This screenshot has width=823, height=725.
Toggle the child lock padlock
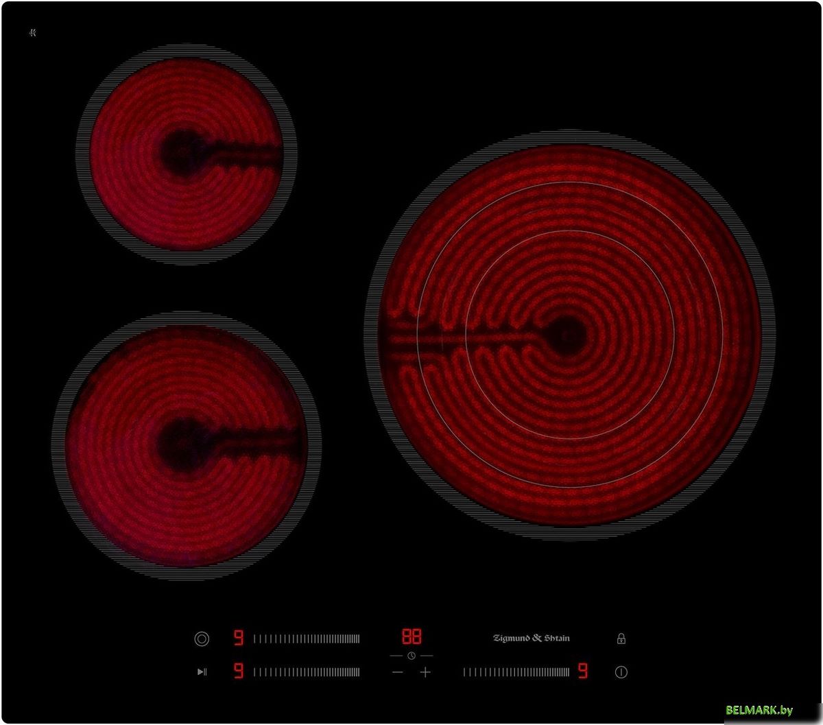pyautogui.click(x=621, y=639)
